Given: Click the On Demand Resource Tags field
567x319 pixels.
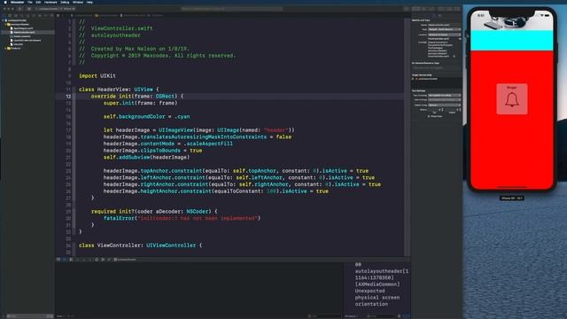Looking at the screenshot, I should (x=436, y=67).
